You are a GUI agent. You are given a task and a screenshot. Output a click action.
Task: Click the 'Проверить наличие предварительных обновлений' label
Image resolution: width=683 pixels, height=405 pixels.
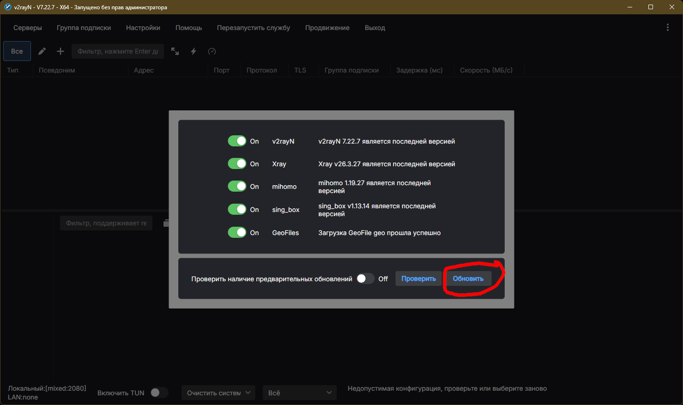[272, 279]
